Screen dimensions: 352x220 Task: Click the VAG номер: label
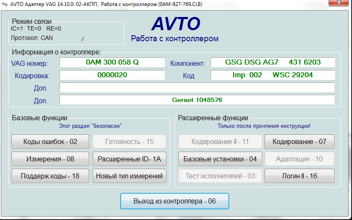tap(29, 64)
